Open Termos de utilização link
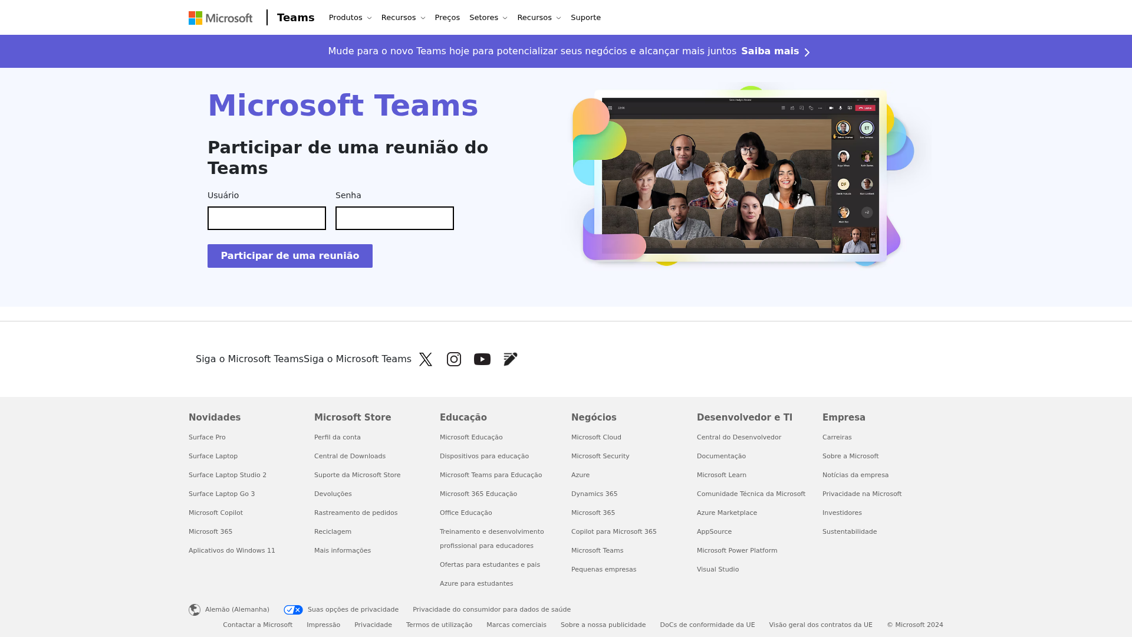1132x637 pixels. click(x=439, y=625)
